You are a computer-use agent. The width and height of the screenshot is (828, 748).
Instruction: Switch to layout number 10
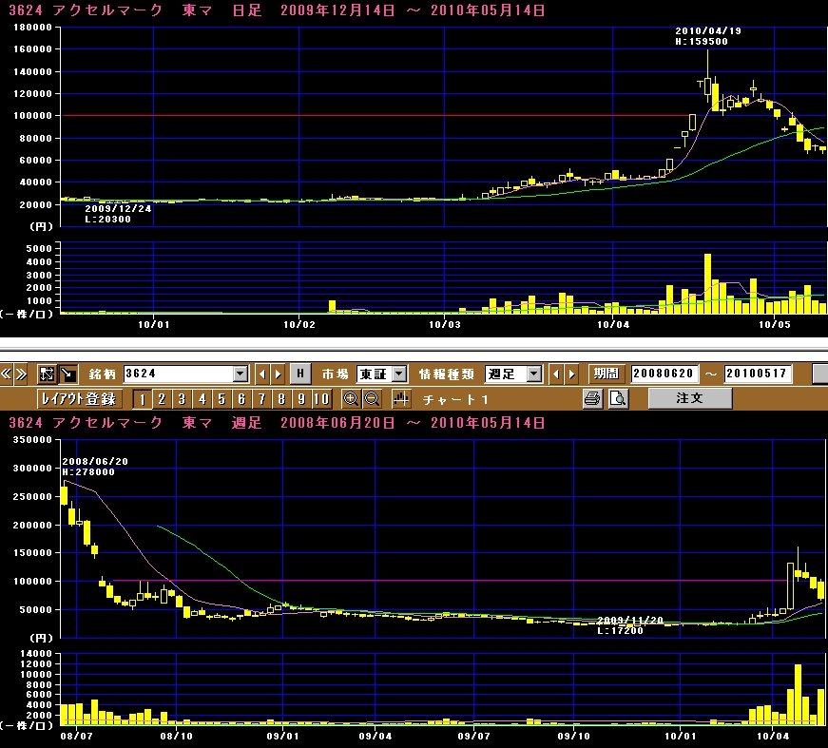coord(321,398)
